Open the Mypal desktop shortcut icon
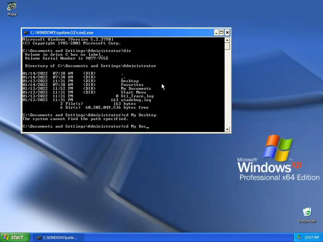Viewport: 323px width, 242px height. (x=12, y=9)
